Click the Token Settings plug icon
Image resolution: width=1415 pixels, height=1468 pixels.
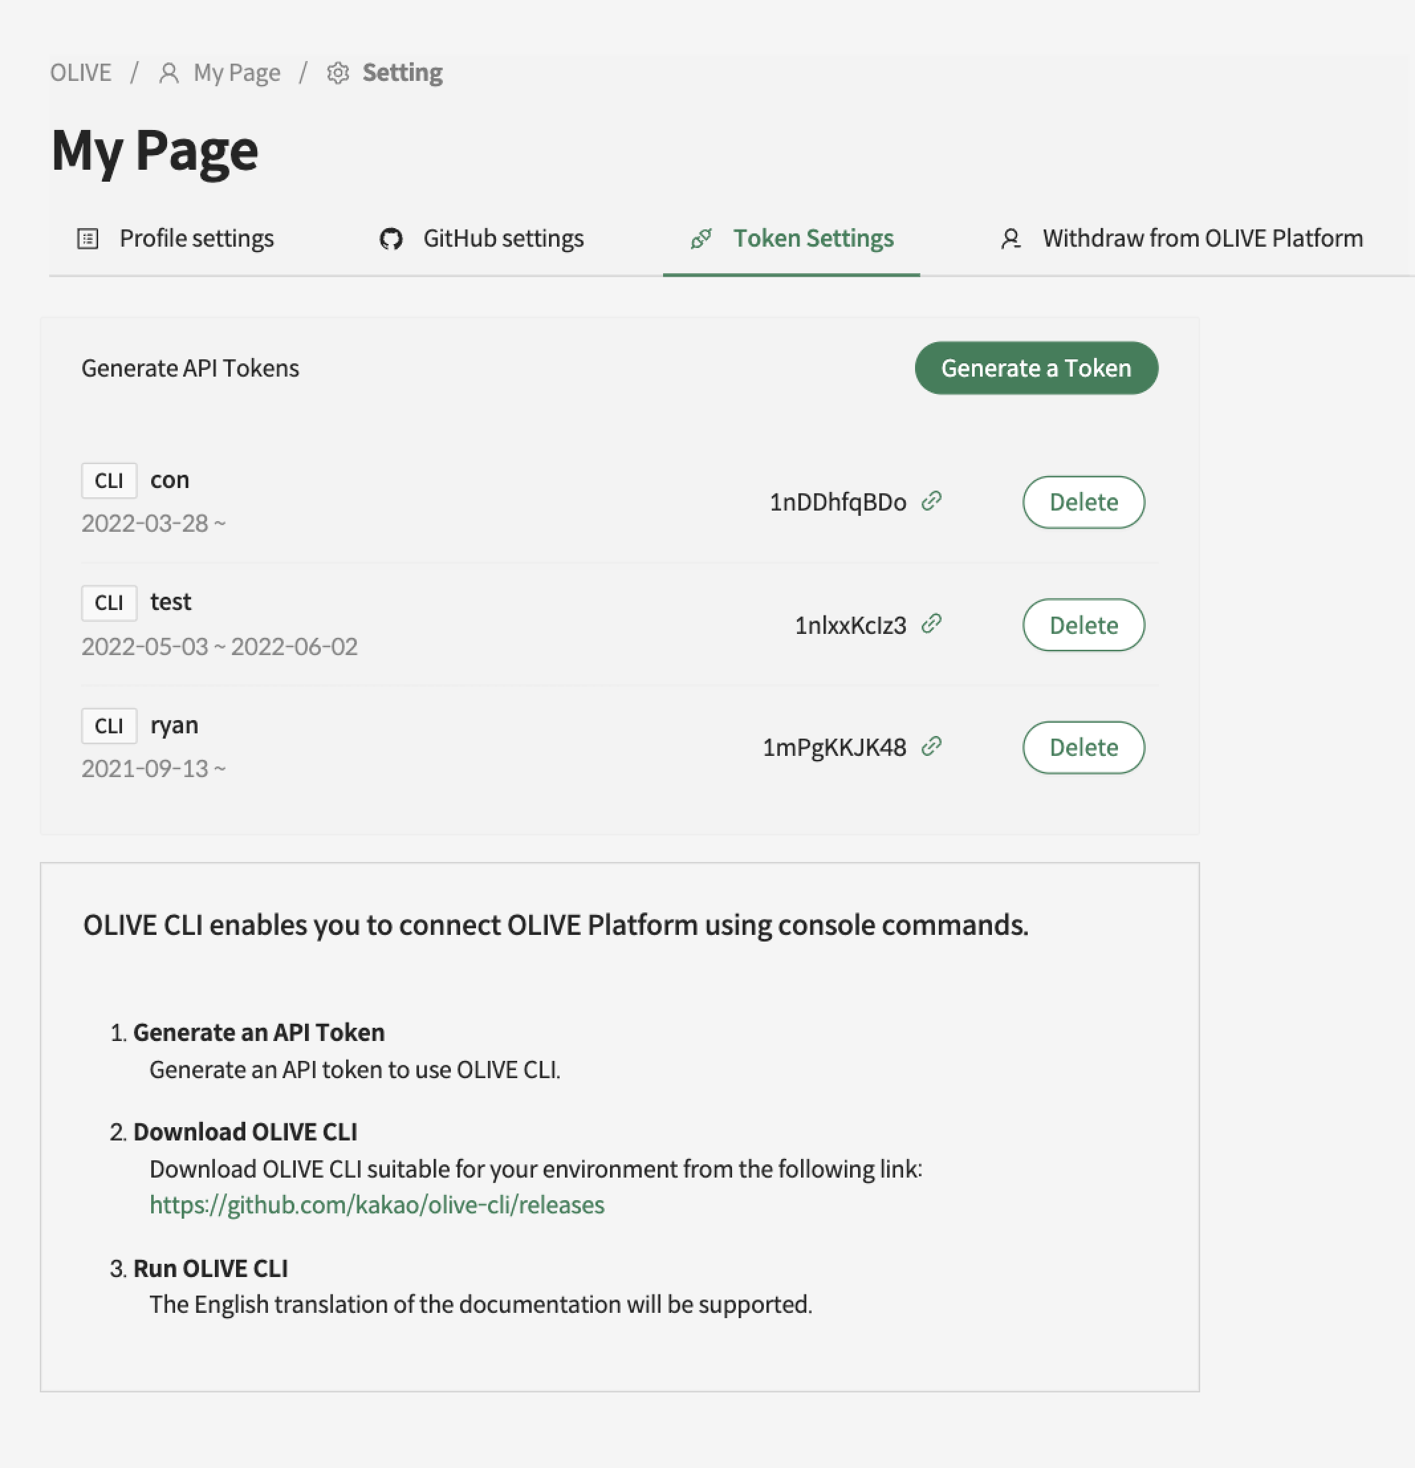[x=701, y=239]
